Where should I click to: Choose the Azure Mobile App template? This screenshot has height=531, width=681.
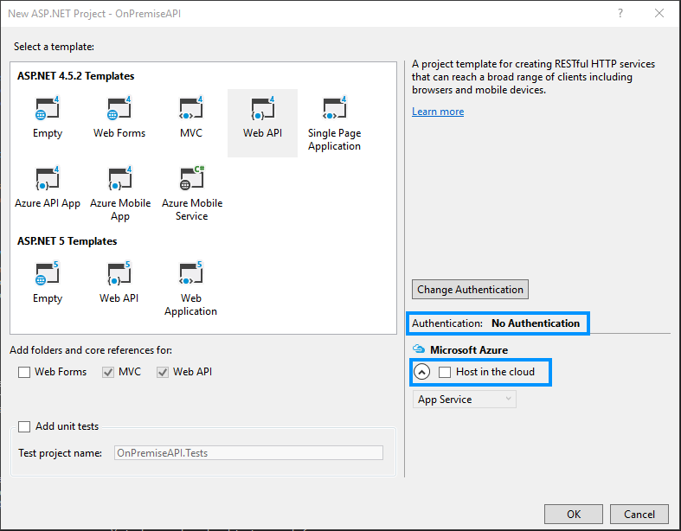click(x=119, y=194)
